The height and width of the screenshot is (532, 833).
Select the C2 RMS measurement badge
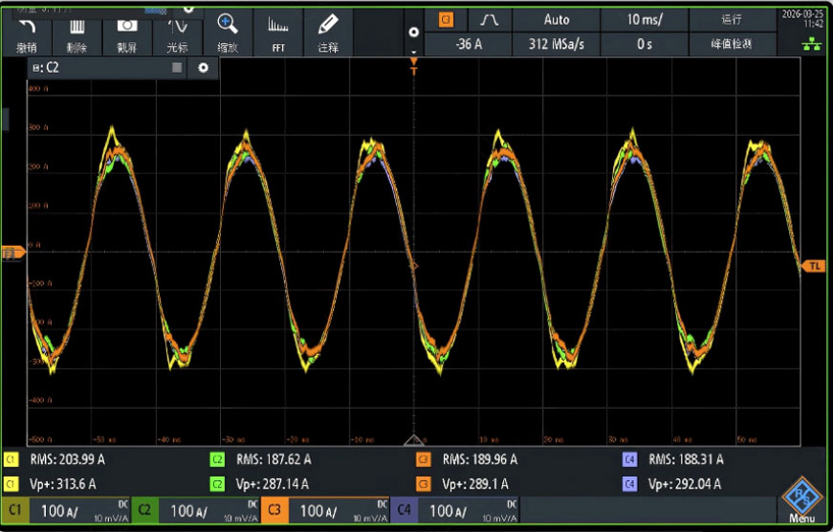pyautogui.click(x=217, y=459)
